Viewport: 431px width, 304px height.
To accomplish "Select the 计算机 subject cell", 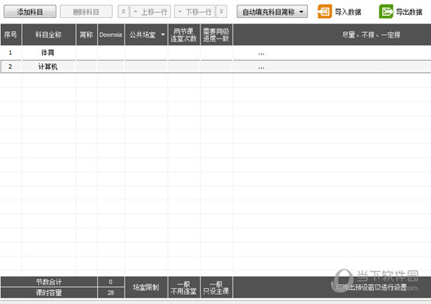I will (49, 67).
